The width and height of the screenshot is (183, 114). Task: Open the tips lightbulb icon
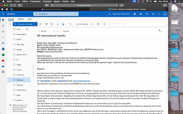pos(159,14)
